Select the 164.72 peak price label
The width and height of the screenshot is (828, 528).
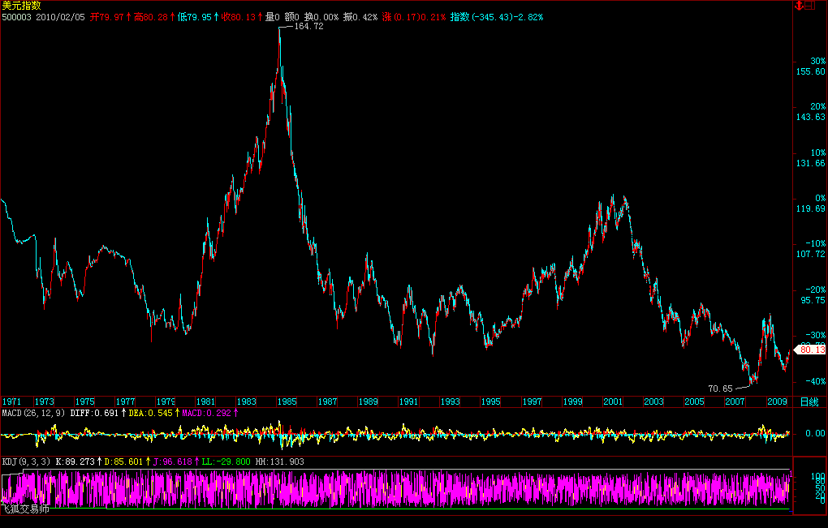click(308, 26)
